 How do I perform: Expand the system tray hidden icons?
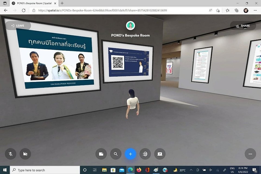(191, 170)
